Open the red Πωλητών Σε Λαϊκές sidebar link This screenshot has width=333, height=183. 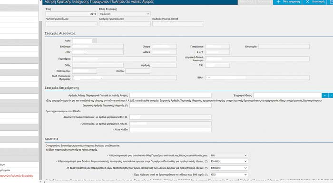[x=16, y=176]
